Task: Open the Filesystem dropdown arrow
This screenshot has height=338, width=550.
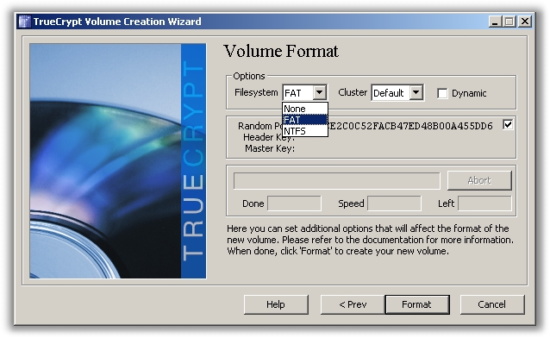Action: tap(319, 92)
